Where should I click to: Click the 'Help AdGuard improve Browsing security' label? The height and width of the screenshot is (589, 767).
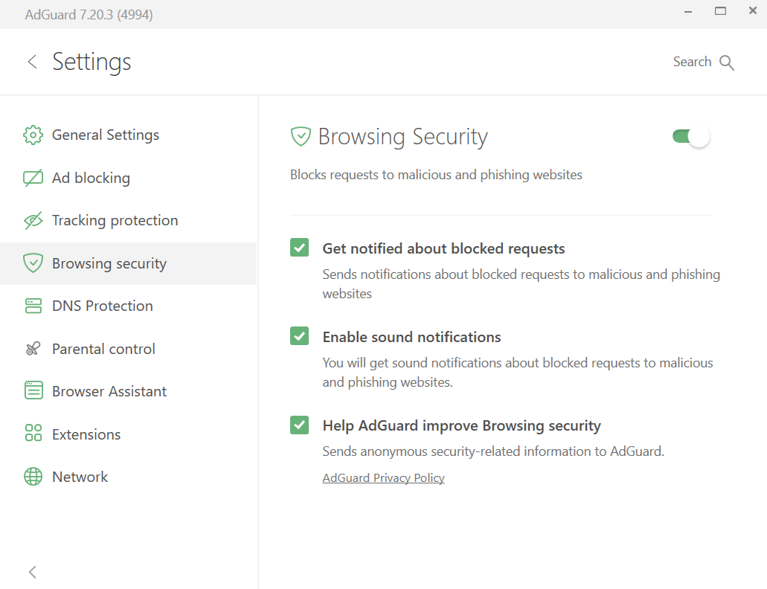461,425
